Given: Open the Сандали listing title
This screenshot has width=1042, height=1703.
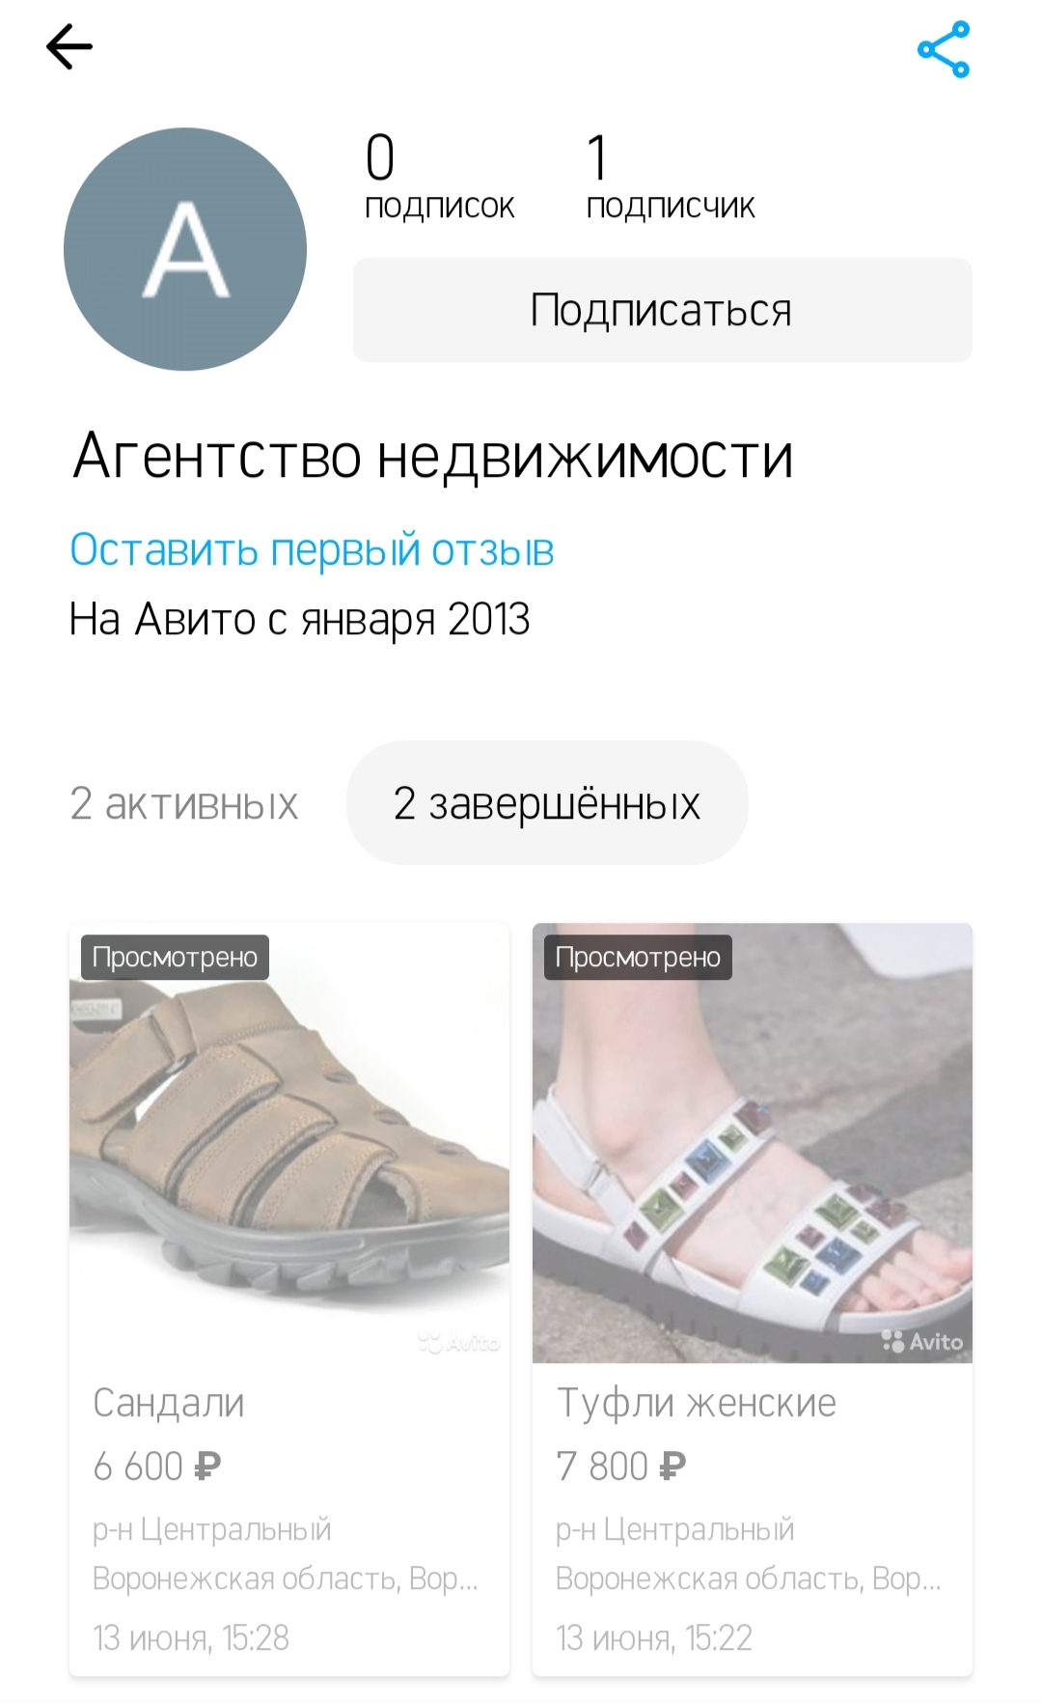Looking at the screenshot, I should (169, 1403).
